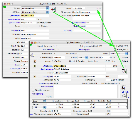Image resolution: width=133 pixels, height=121 pixels.
Task: Click the Verpackungsmenge field showing +30,00
Action: pyautogui.click(x=62, y=114)
